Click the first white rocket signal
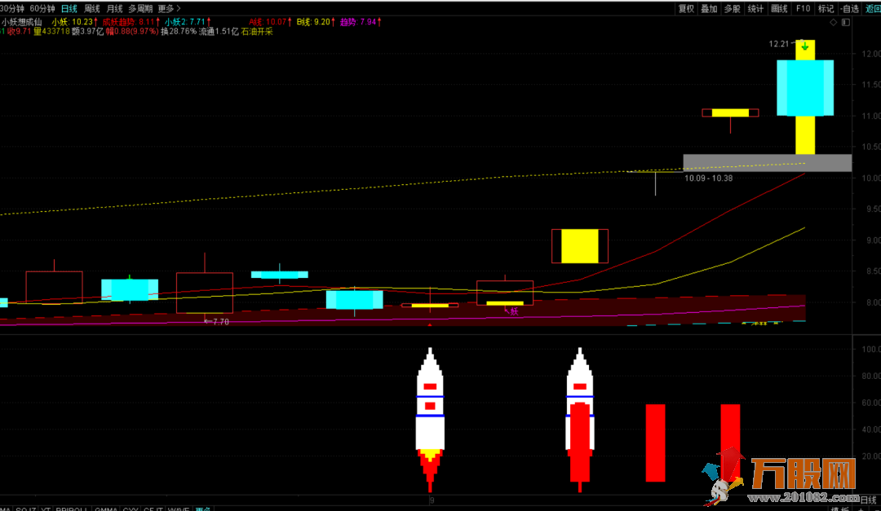The image size is (881, 511). [x=431, y=419]
